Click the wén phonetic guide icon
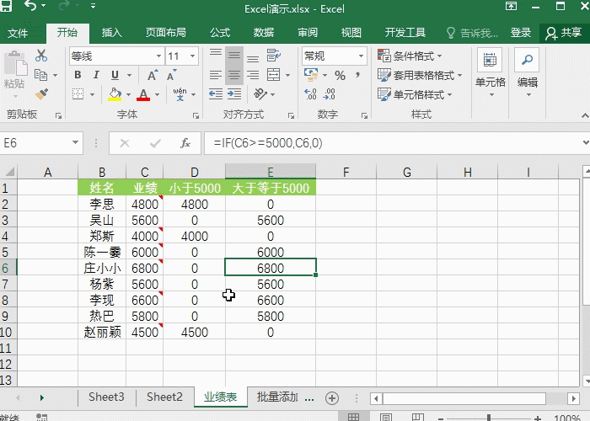 (180, 94)
